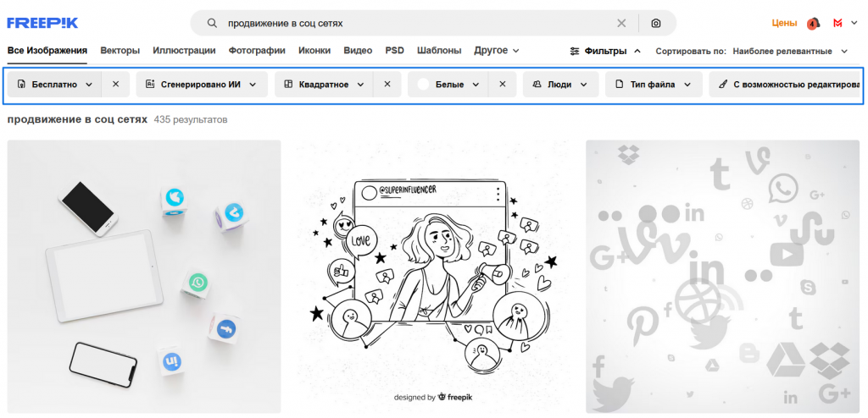Viewport: 868px width, 418px height.
Task: Open search by image camera icon
Action: tap(655, 23)
